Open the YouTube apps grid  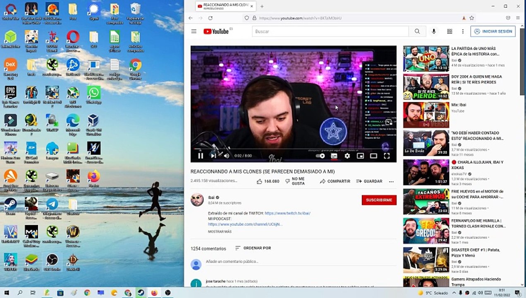(x=450, y=31)
